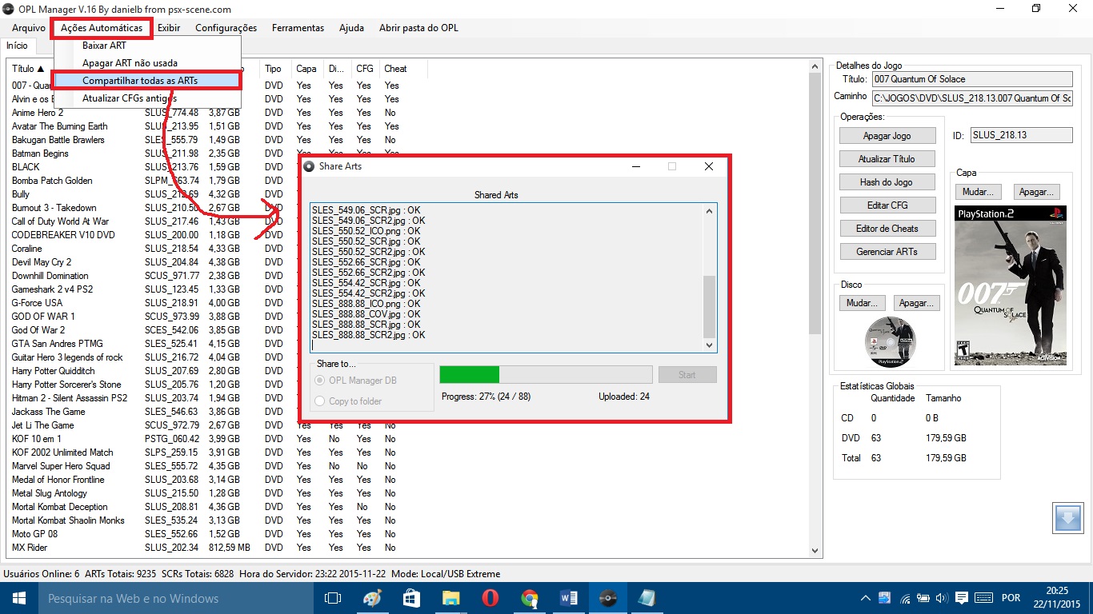The image size is (1093, 614).
Task: Open Opera browser from the taskbar
Action: pos(490,598)
